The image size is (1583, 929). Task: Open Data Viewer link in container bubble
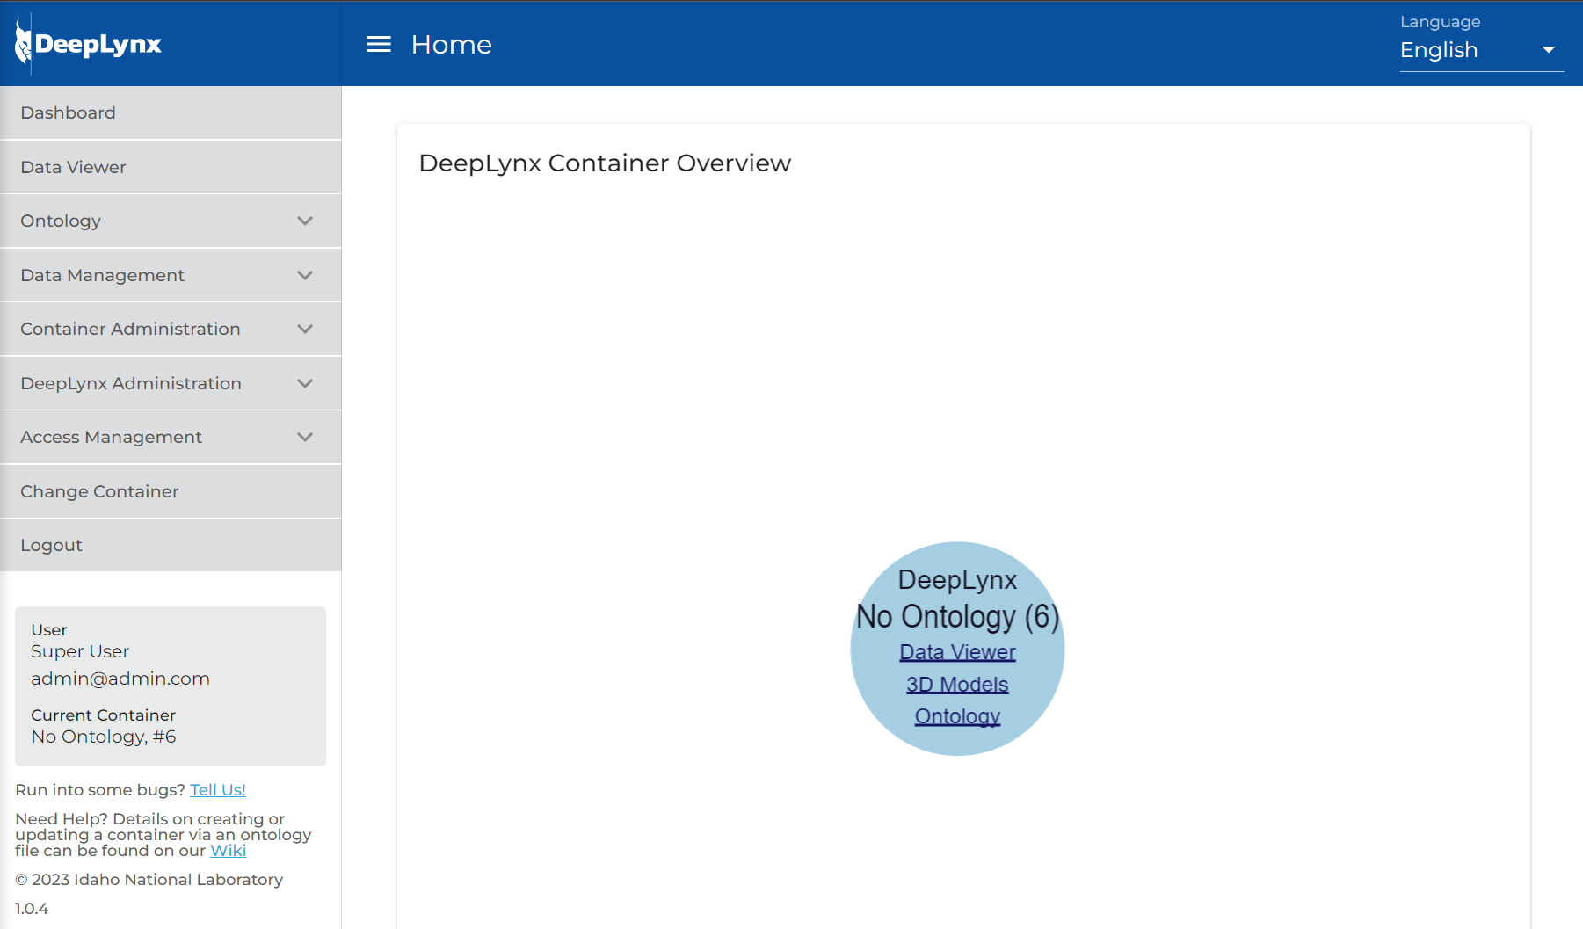click(x=957, y=652)
